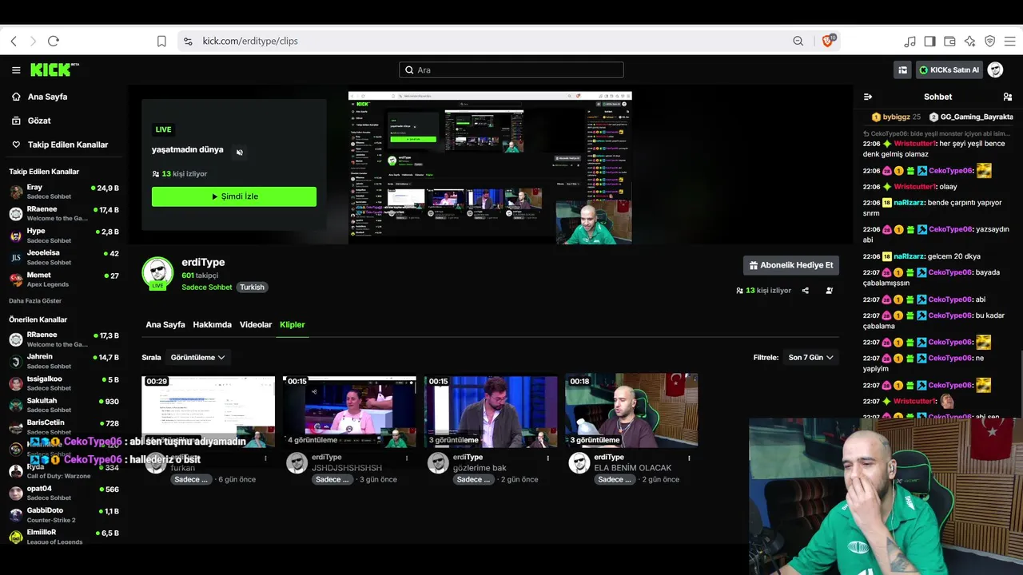The height and width of the screenshot is (575, 1023).
Task: Click the Kick search field Ara
Action: (x=511, y=69)
